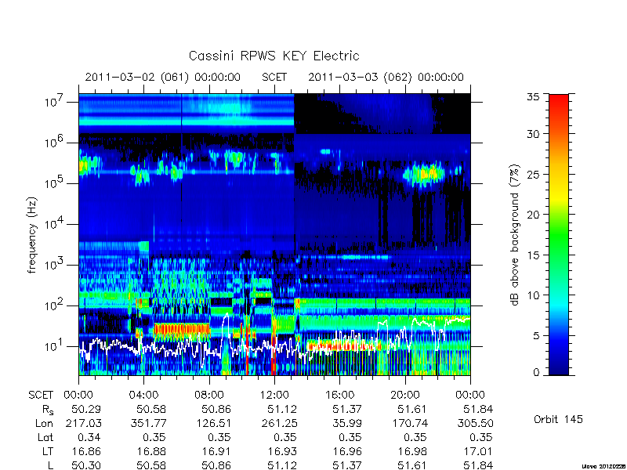Click LT value '17.01'
The image size is (627, 470).
[478, 452]
